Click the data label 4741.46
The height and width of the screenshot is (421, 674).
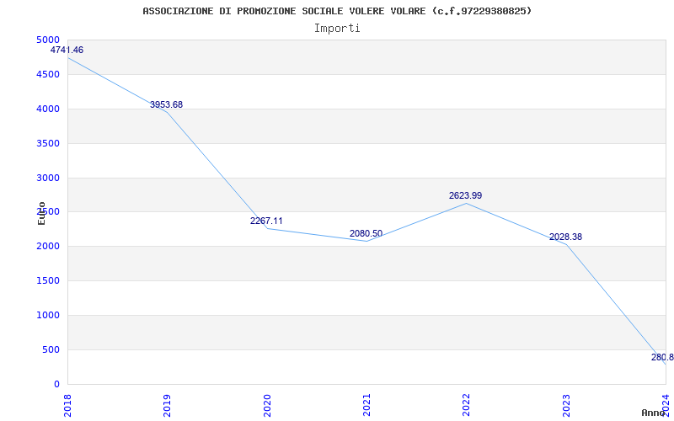coord(67,50)
